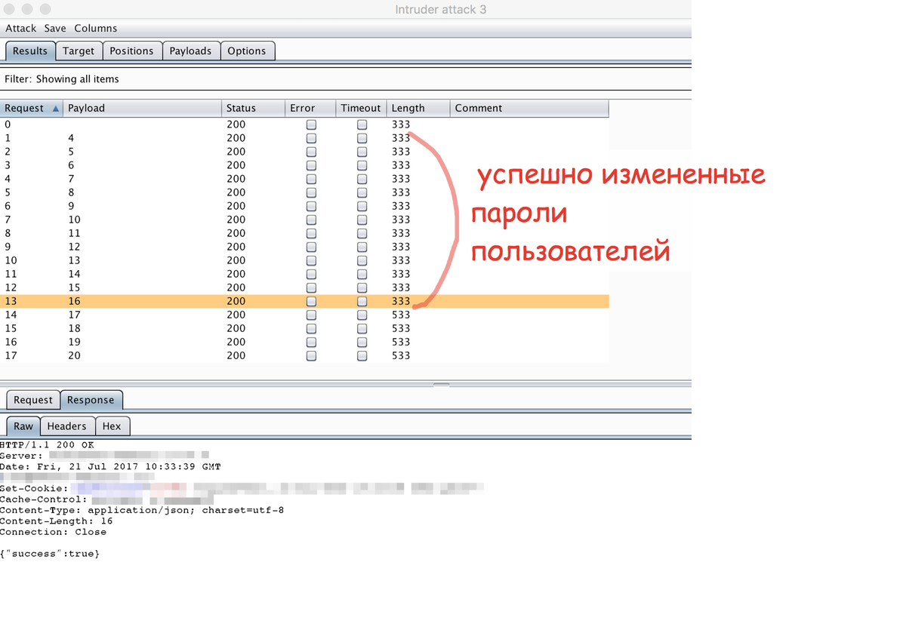The image size is (906, 630).
Task: Select payload 4 in request row 1
Action: tap(71, 138)
